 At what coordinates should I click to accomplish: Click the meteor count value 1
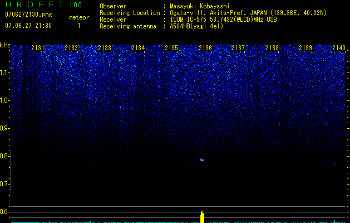click(x=79, y=26)
